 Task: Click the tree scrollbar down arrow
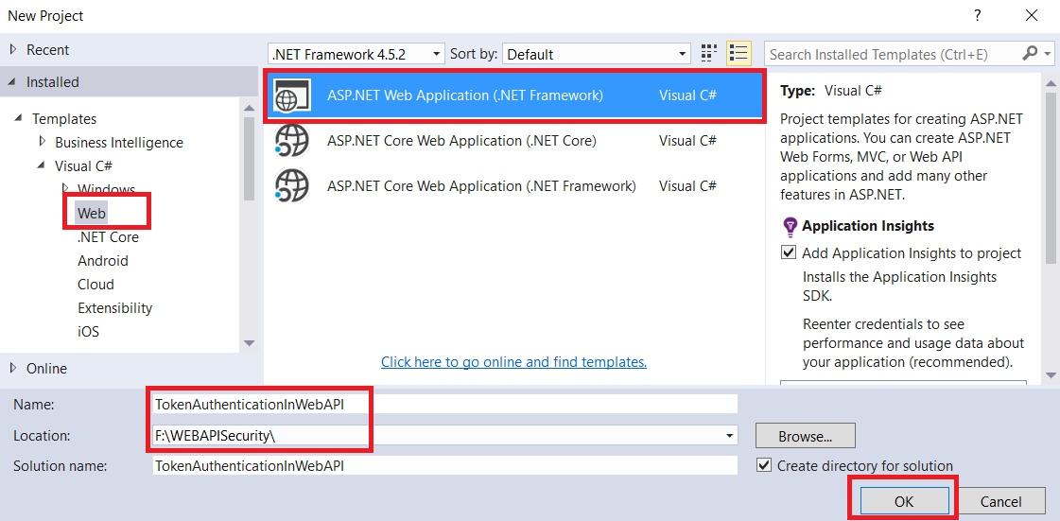click(x=249, y=343)
